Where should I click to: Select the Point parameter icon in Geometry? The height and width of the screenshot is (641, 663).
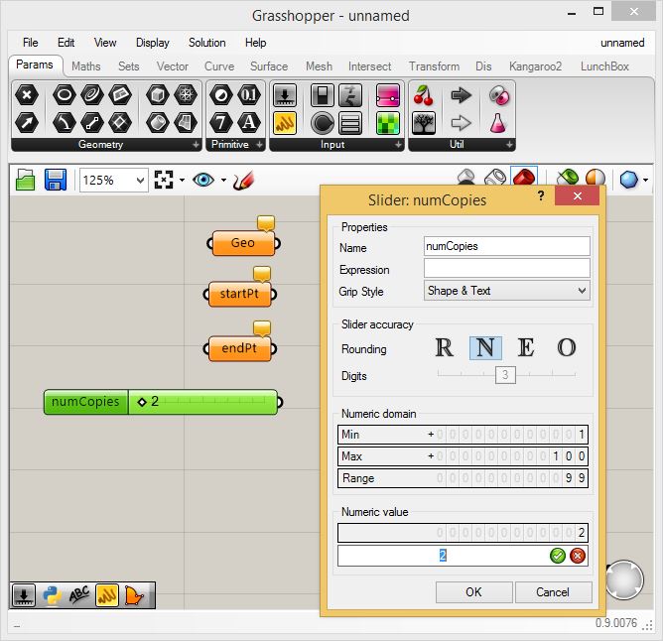[27, 94]
